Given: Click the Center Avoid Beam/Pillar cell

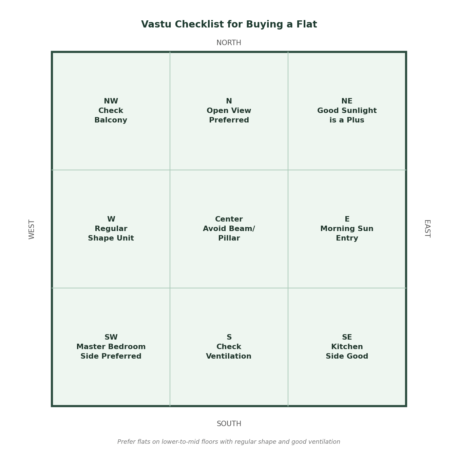Looking at the screenshot, I should point(229,229).
